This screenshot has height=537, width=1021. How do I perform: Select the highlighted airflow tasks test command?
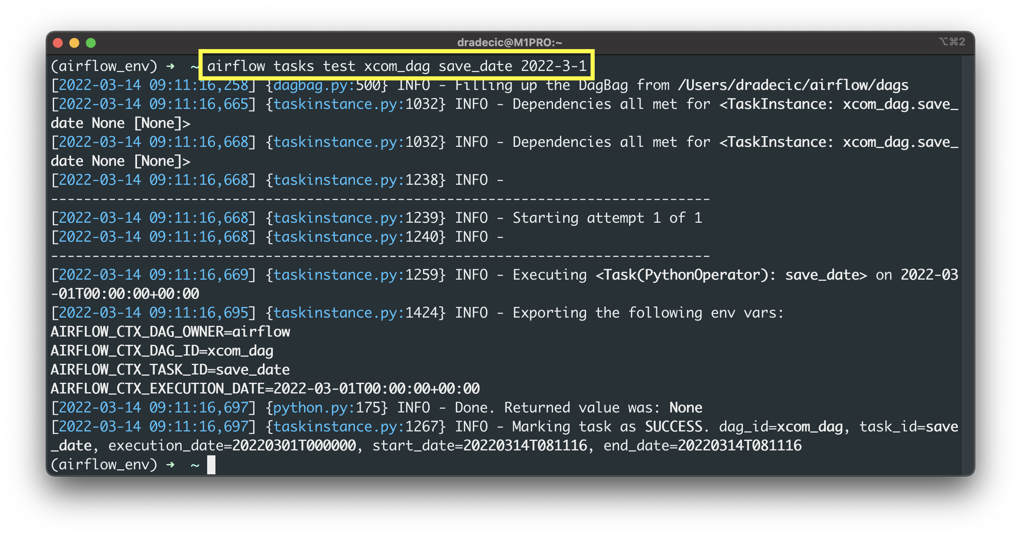397,65
